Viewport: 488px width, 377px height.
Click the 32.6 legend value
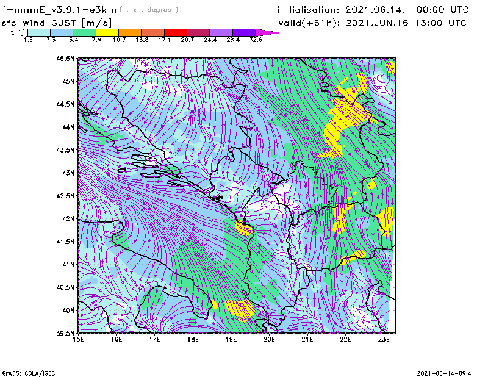point(256,40)
